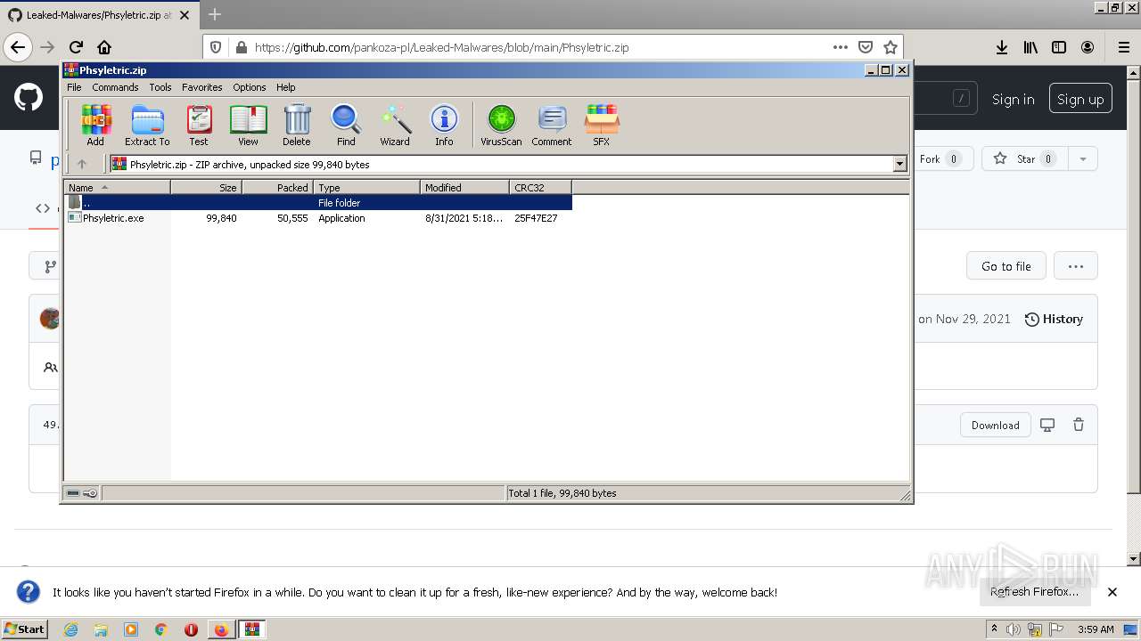Toggle Firefox sidebar view
This screenshot has width=1141, height=641.
point(1059,47)
